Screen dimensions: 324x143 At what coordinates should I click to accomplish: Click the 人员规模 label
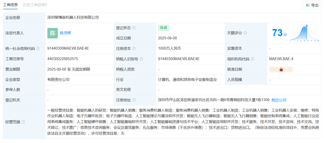tap(235, 80)
